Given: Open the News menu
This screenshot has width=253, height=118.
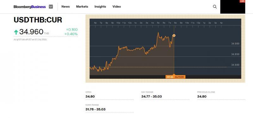Looking at the screenshot, I should [65, 7].
